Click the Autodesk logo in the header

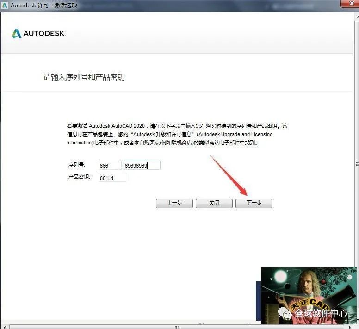point(38,34)
